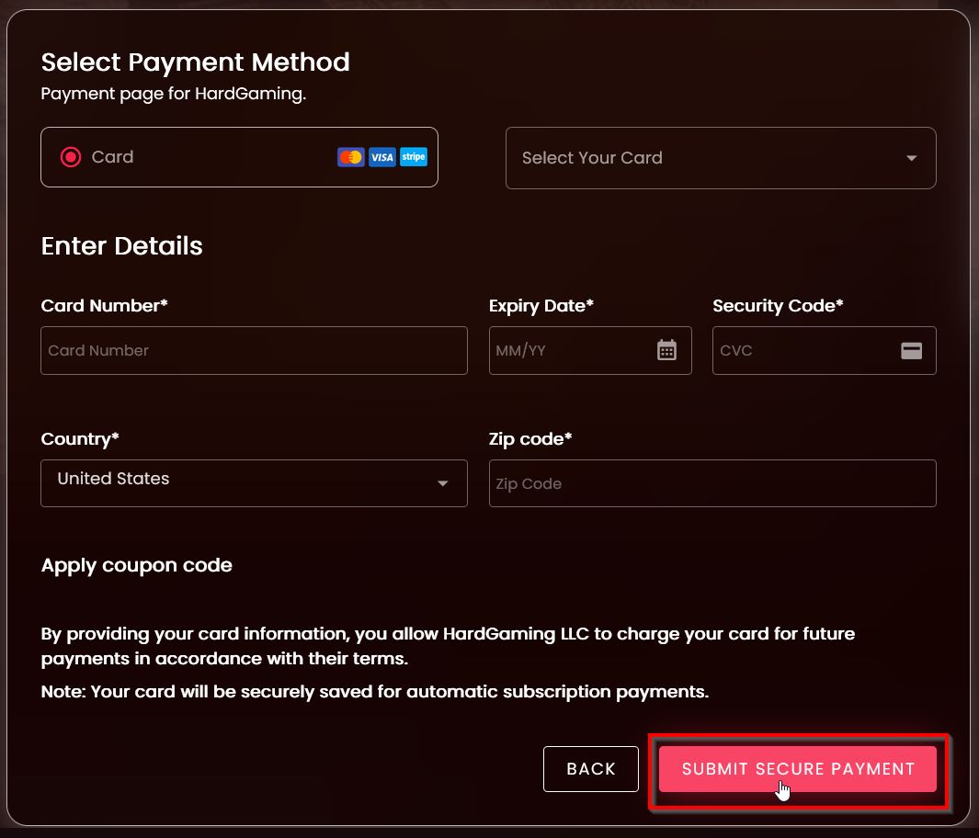The width and height of the screenshot is (979, 838).
Task: Click the Enter Details section header
Action: click(x=121, y=246)
